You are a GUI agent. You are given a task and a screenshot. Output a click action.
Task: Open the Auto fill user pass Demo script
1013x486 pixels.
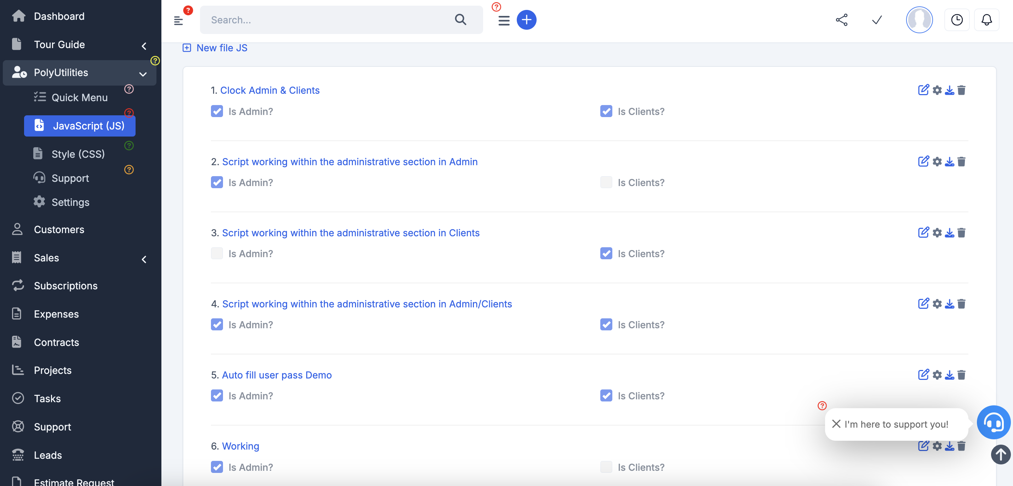pyautogui.click(x=276, y=375)
